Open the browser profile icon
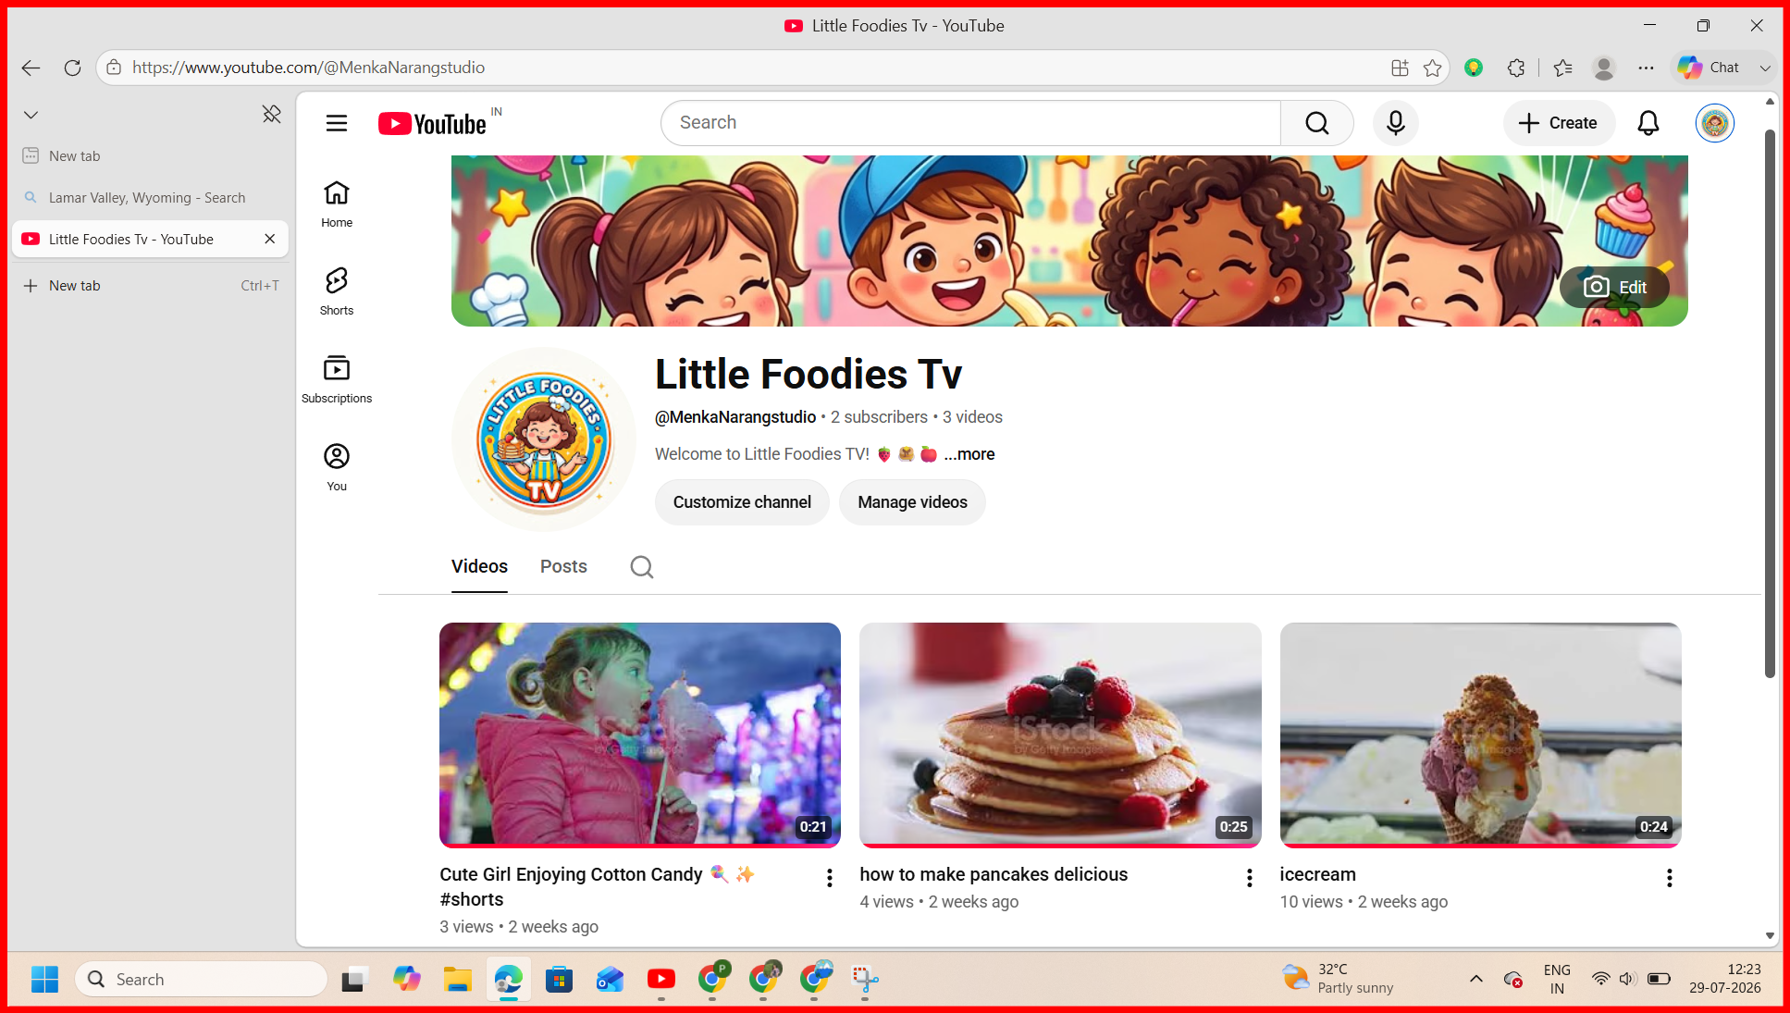 coord(1603,68)
